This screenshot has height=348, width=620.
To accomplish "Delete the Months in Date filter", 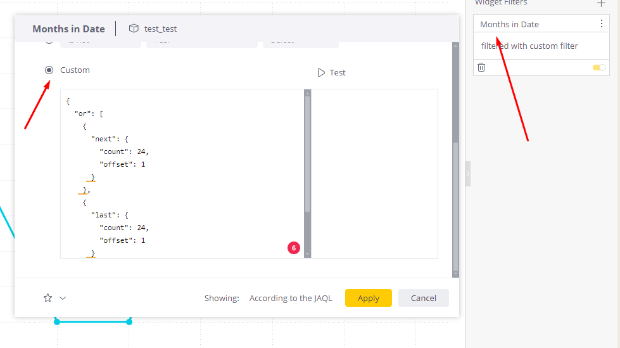I will pos(481,67).
